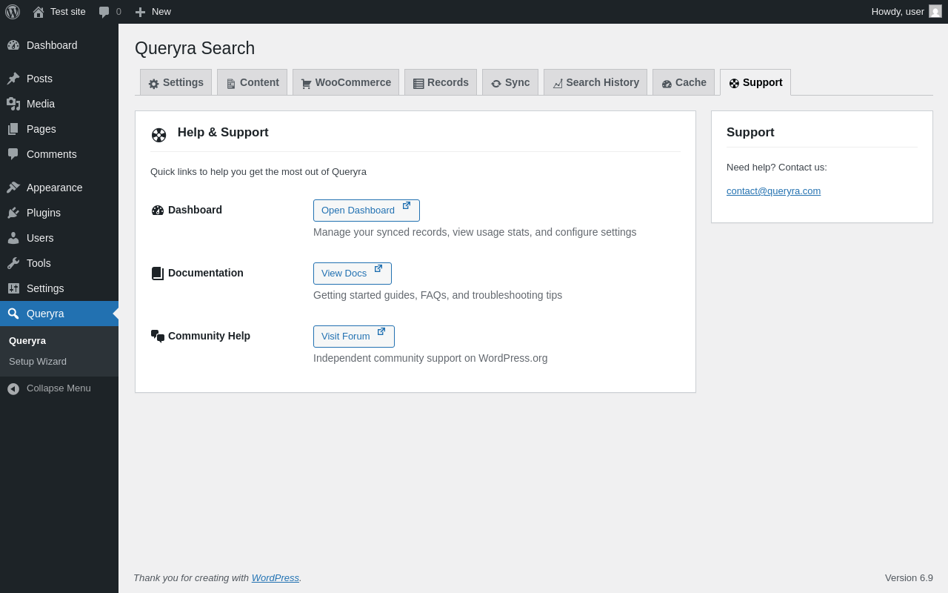Open the Tools wrench icon
The width and height of the screenshot is (948, 593).
[13, 263]
